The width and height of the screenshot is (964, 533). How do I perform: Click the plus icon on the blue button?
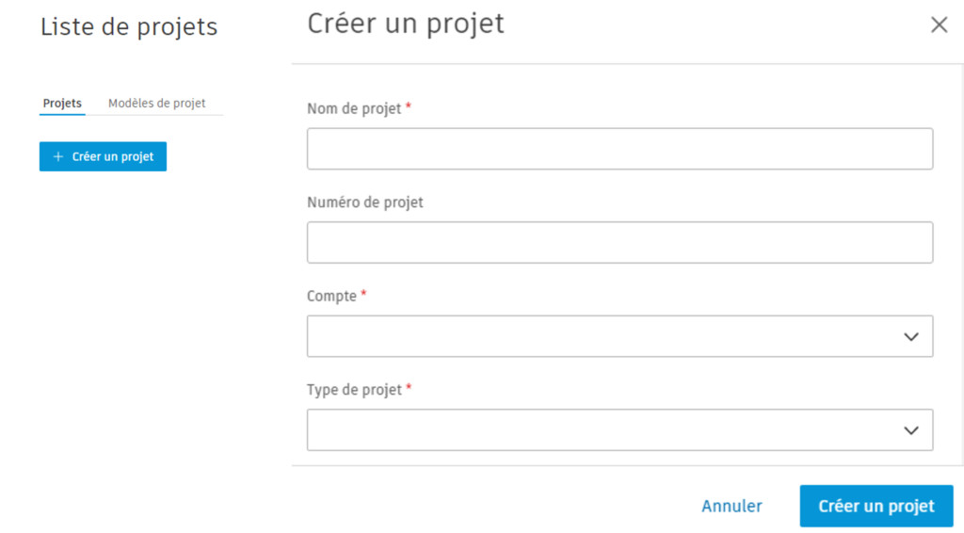pyautogui.click(x=58, y=157)
